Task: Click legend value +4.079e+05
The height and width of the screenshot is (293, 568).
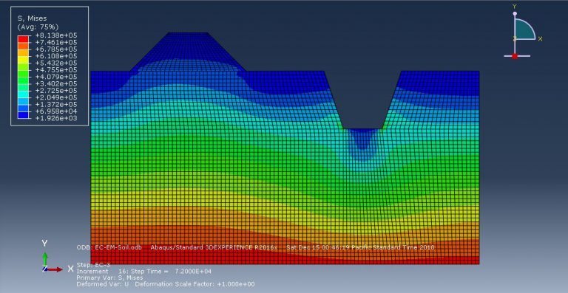Action: coord(55,77)
